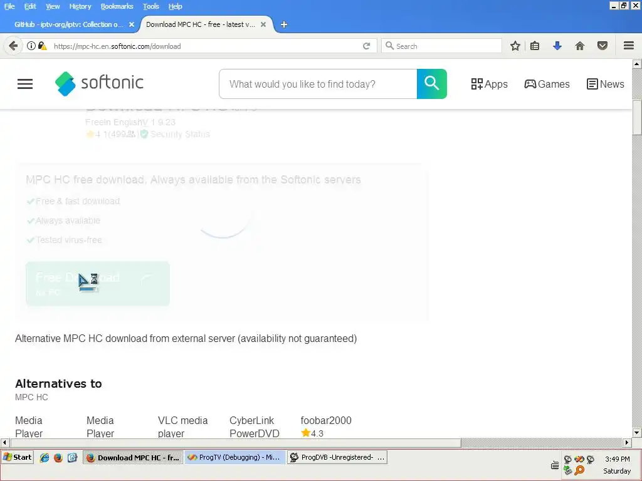Open Softonic News section

pyautogui.click(x=606, y=84)
